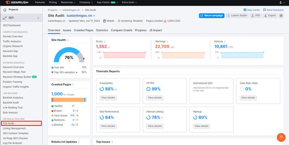This screenshot has height=145, width=289.
Task: Click the orange help question-mark bubble
Action: pyautogui.click(x=281, y=137)
